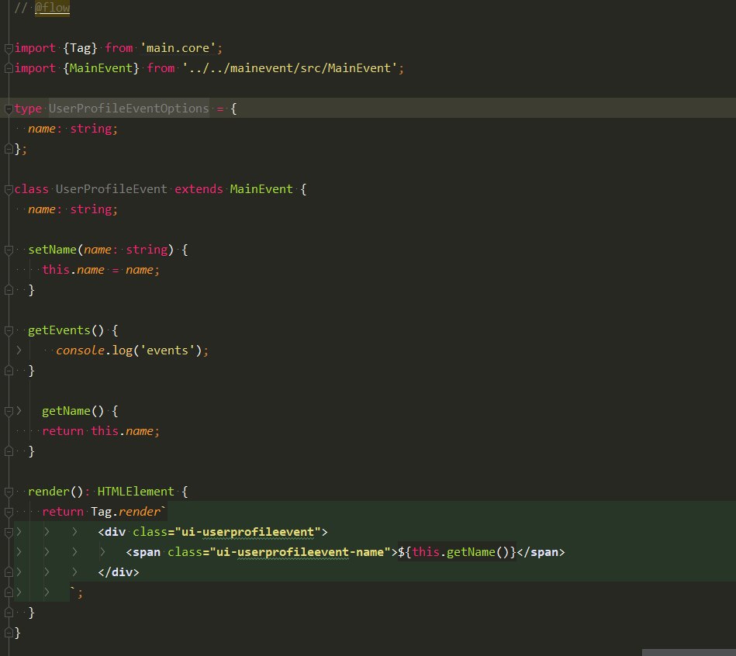Click Tag.render in the return statement

pos(126,512)
